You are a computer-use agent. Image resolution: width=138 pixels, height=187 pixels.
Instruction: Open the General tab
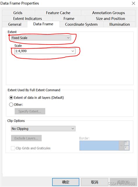[15, 24]
